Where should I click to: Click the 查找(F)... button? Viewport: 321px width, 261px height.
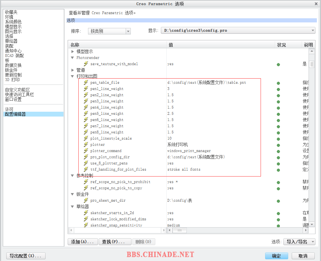click(115, 242)
